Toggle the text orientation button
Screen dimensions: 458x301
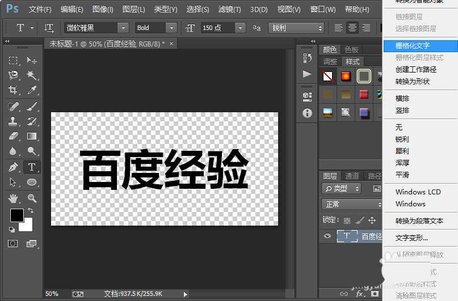(49, 28)
